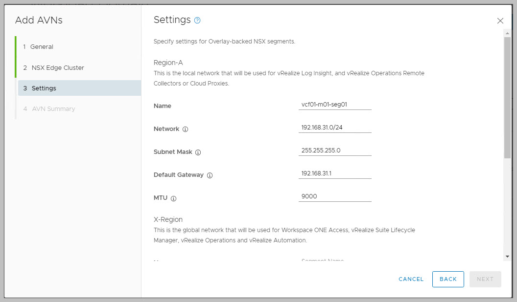This screenshot has width=517, height=302.
Task: Select the Default Gateway input
Action: [x=335, y=173]
